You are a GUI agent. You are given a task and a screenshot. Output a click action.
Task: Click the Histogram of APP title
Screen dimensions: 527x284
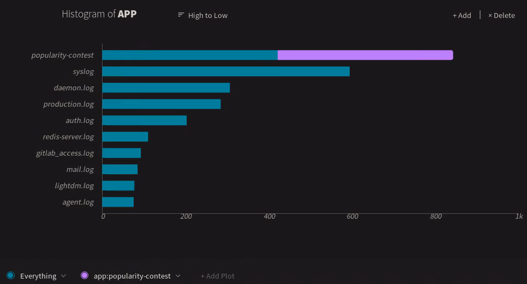(x=99, y=14)
